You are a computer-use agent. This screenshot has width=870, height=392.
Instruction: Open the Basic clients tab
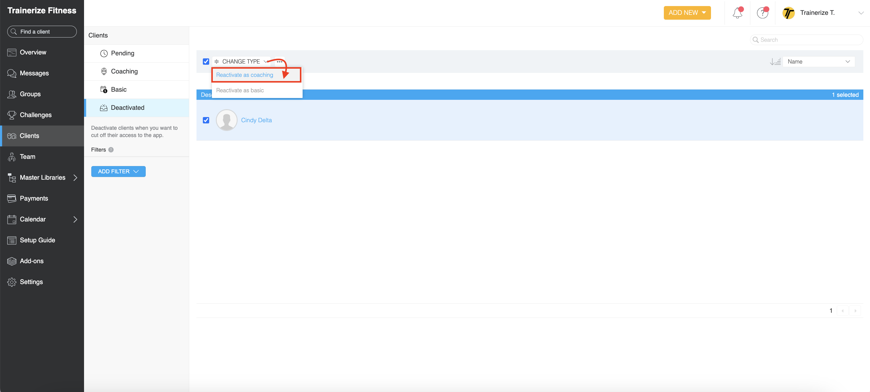[x=136, y=90]
